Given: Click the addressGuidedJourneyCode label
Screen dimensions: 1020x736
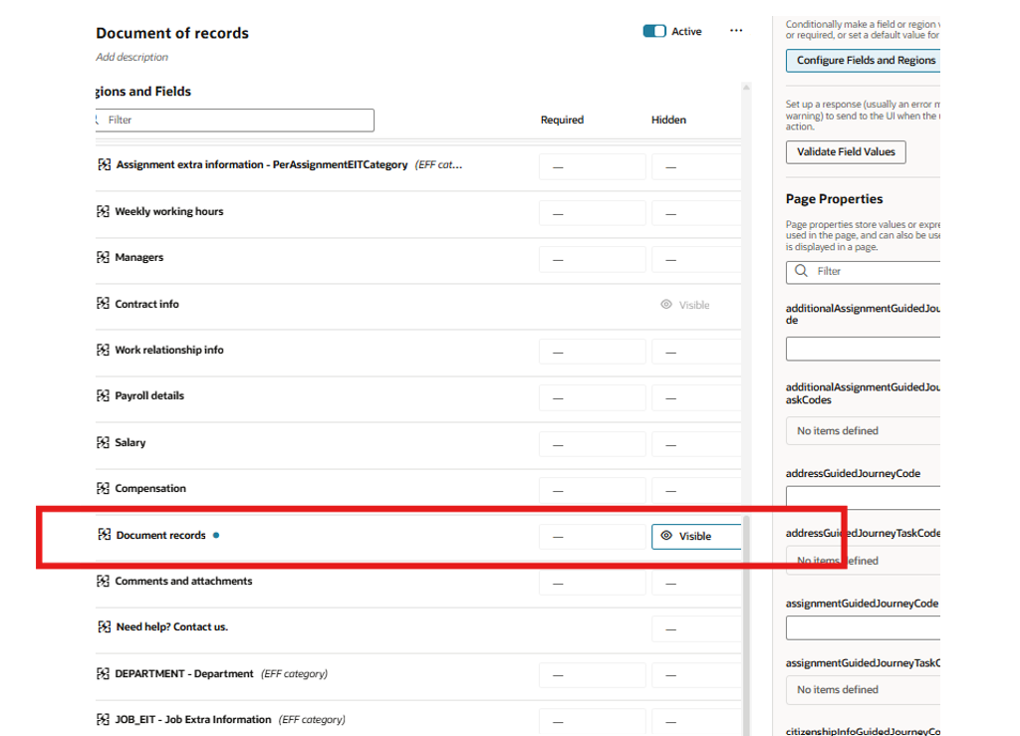Looking at the screenshot, I should (853, 473).
